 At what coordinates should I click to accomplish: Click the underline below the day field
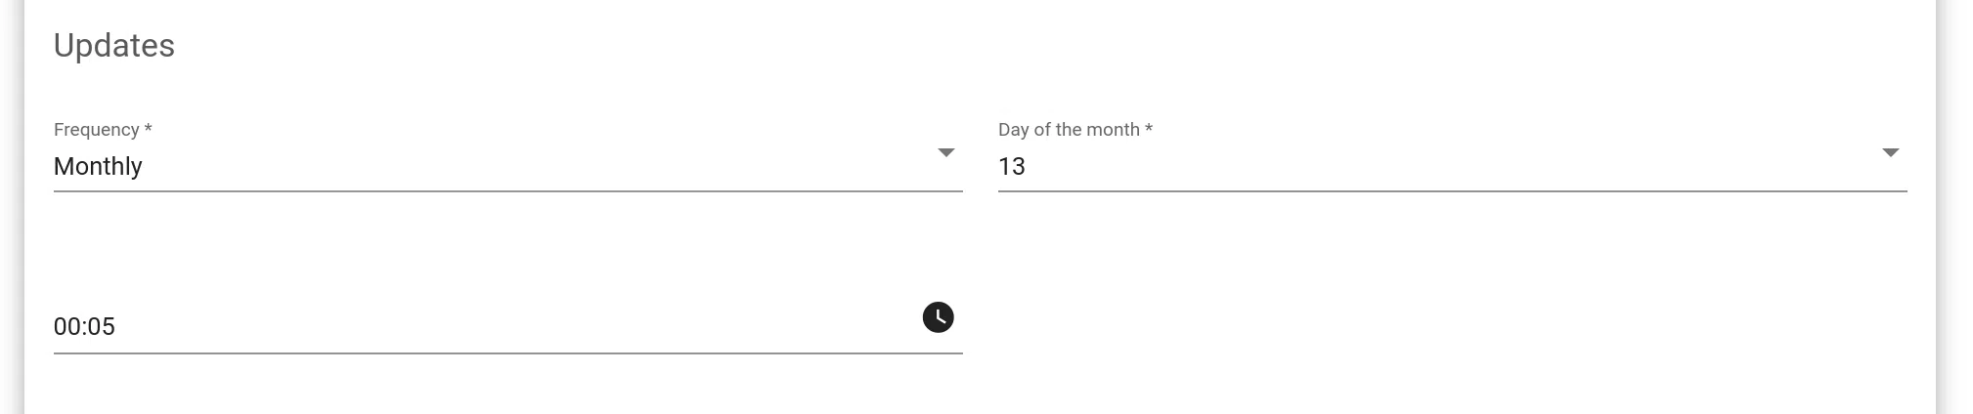click(x=1452, y=191)
